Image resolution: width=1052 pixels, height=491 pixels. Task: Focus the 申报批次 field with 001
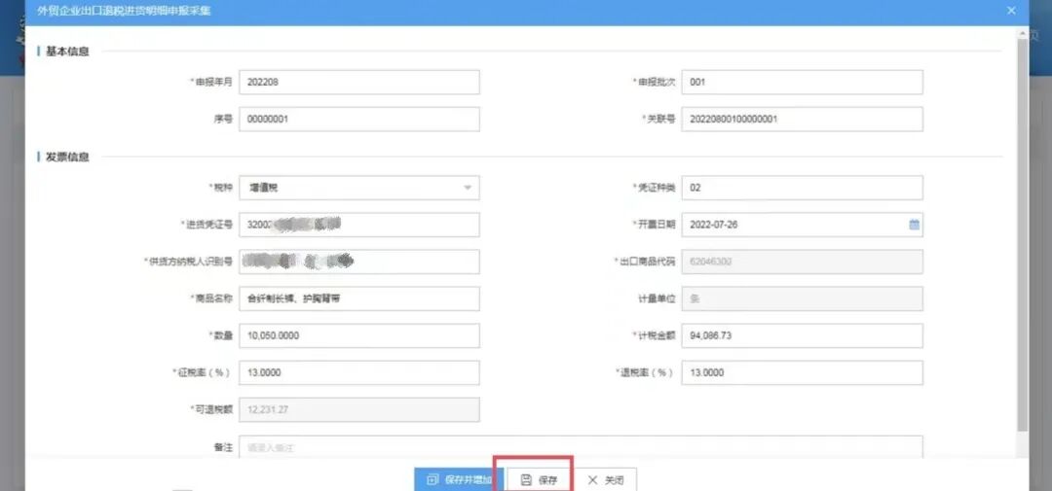(803, 83)
